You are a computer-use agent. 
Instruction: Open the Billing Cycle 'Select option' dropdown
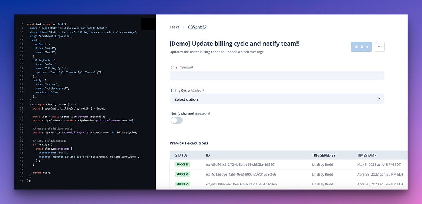(277, 99)
